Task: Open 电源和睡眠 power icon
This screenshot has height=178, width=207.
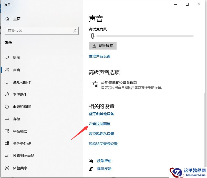Action: click(7, 107)
